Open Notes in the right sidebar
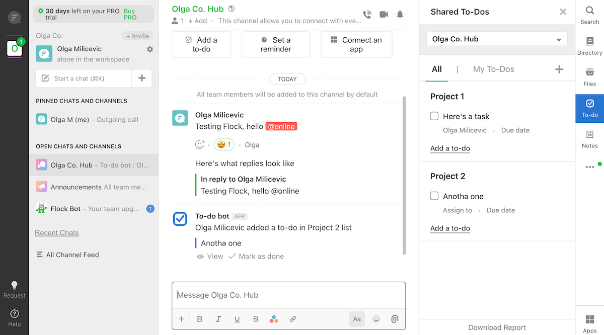Image resolution: width=604 pixels, height=335 pixels. coord(590,139)
